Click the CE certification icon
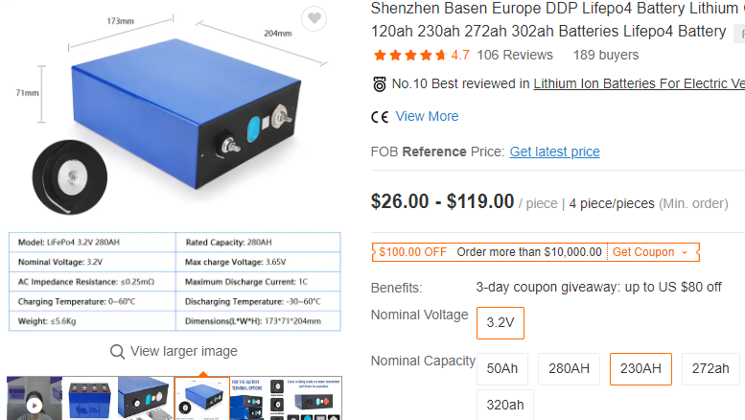 (x=380, y=117)
